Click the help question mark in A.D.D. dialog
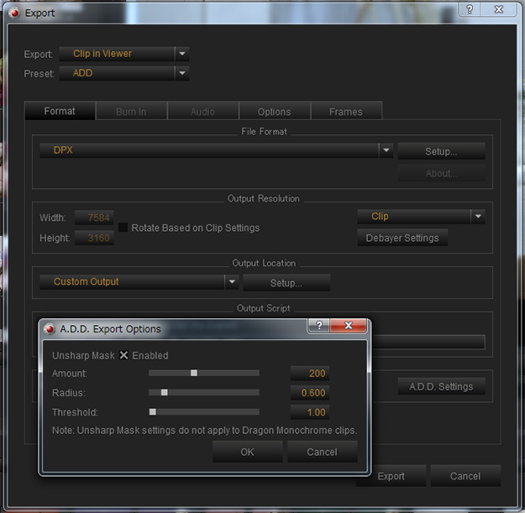 [x=318, y=327]
